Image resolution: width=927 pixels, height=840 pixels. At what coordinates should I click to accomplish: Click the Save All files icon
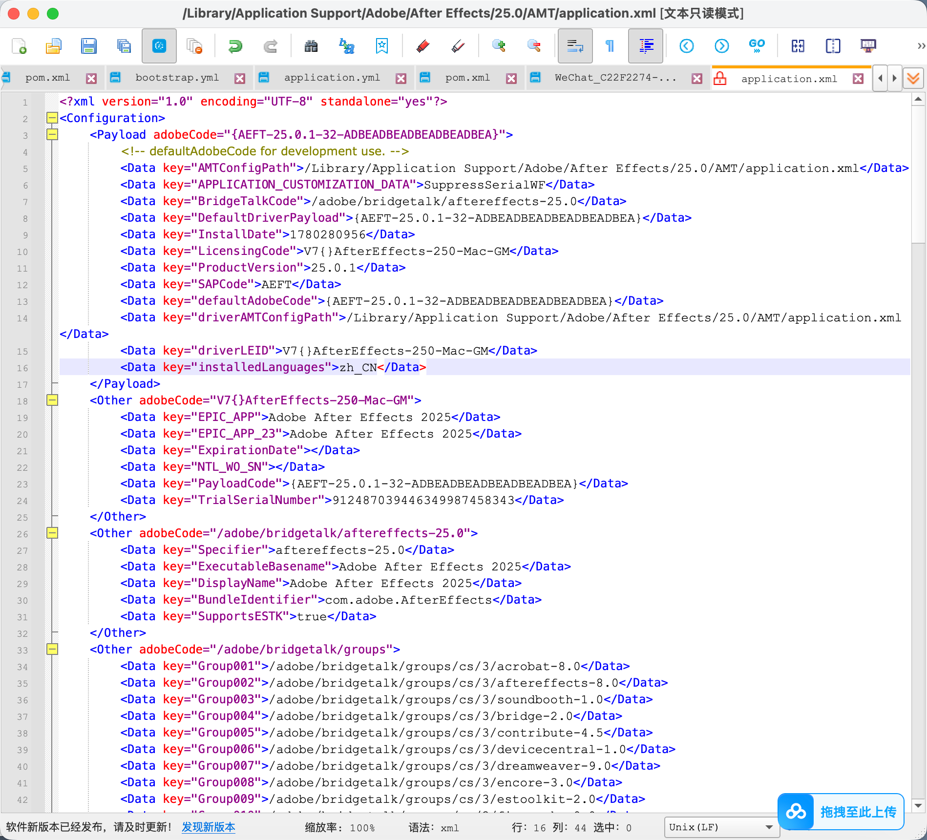[x=124, y=46]
